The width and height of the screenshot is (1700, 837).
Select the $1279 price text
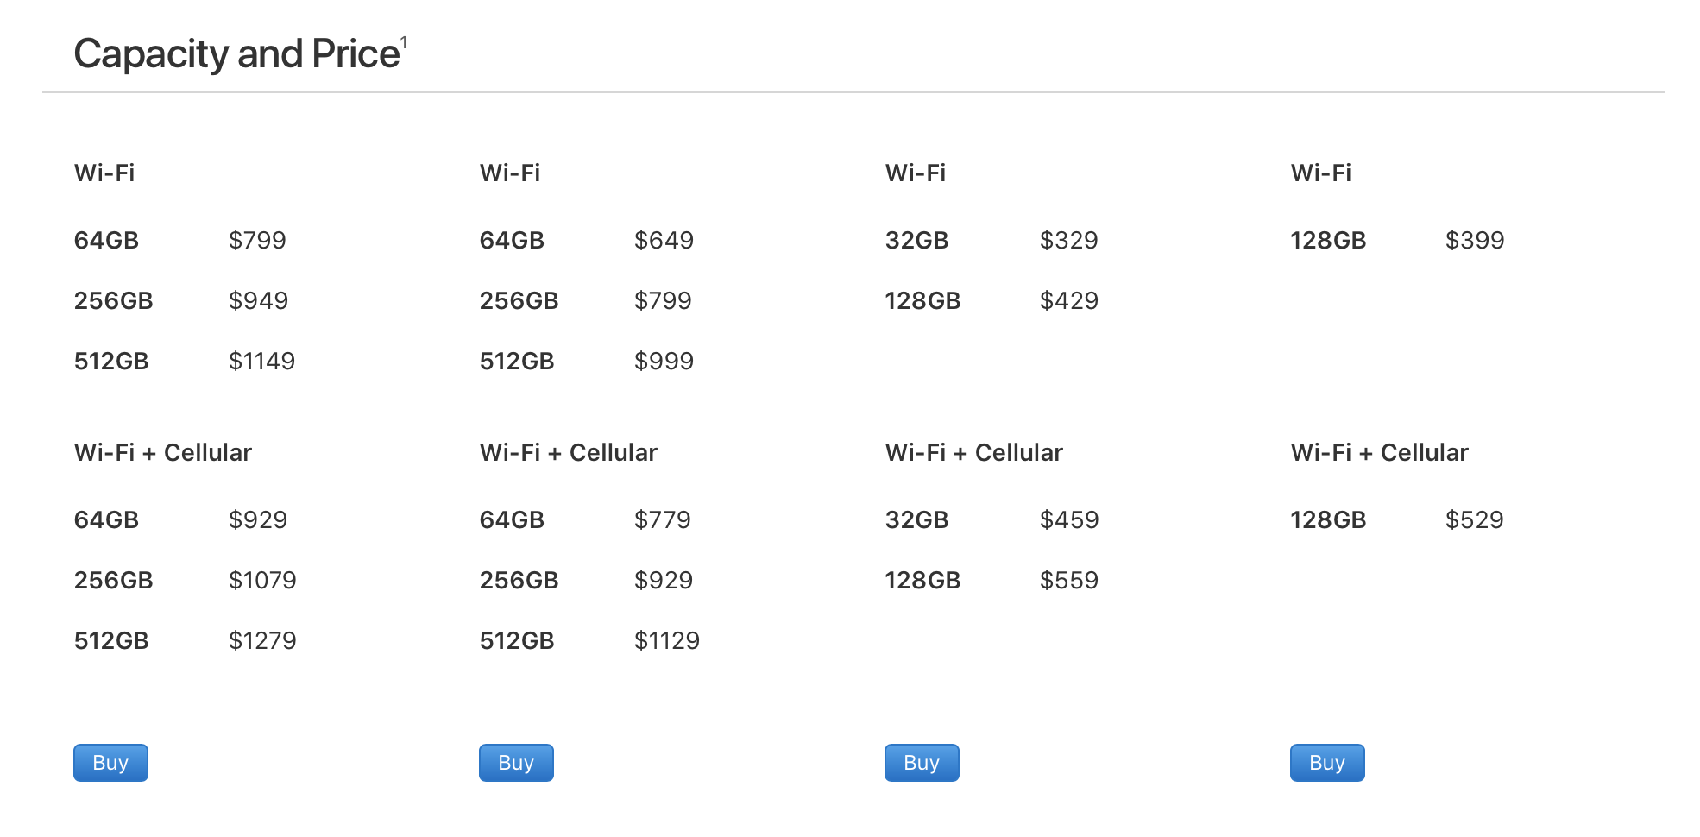coord(262,640)
